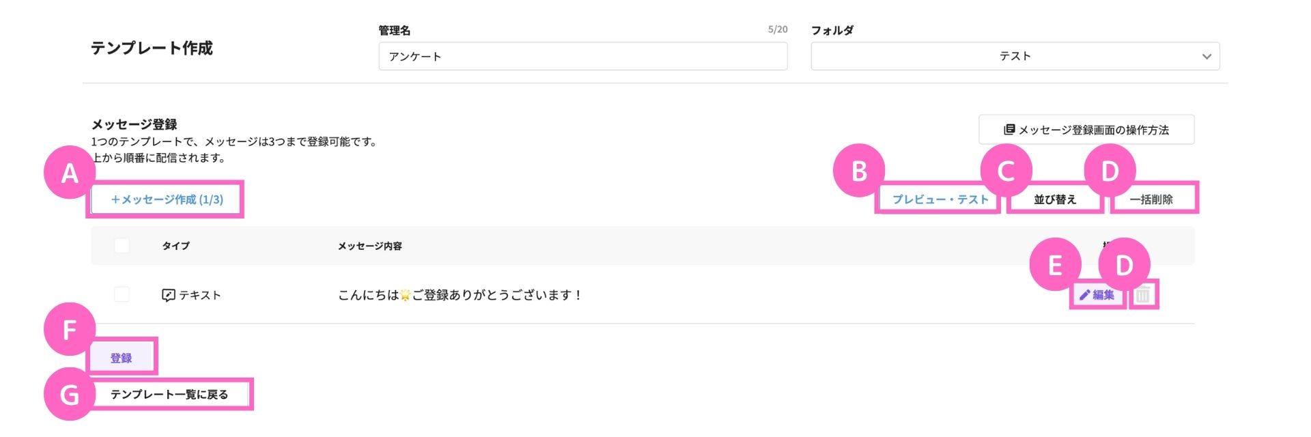This screenshot has width=1311, height=437.
Task: Click the trash icon in the テキスト row
Action: [1144, 295]
